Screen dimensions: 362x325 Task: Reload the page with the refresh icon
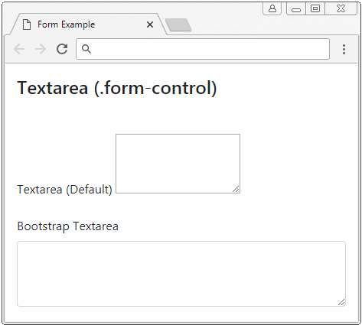coord(62,49)
